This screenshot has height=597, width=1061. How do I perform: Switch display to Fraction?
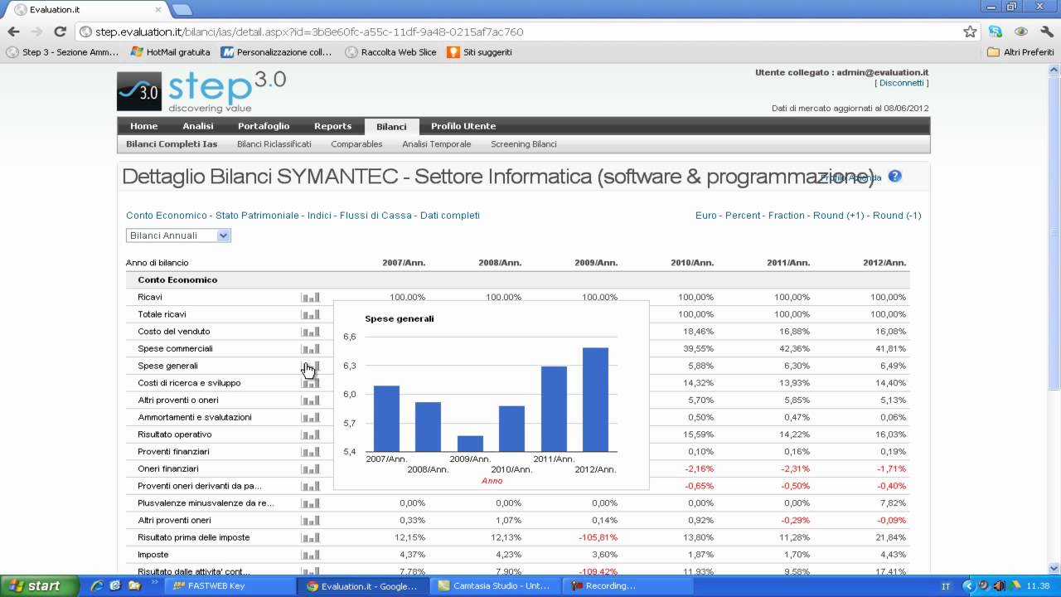[787, 216]
